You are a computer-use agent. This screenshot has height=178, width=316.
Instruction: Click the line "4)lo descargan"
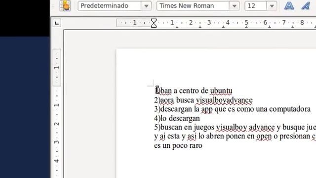(177, 118)
